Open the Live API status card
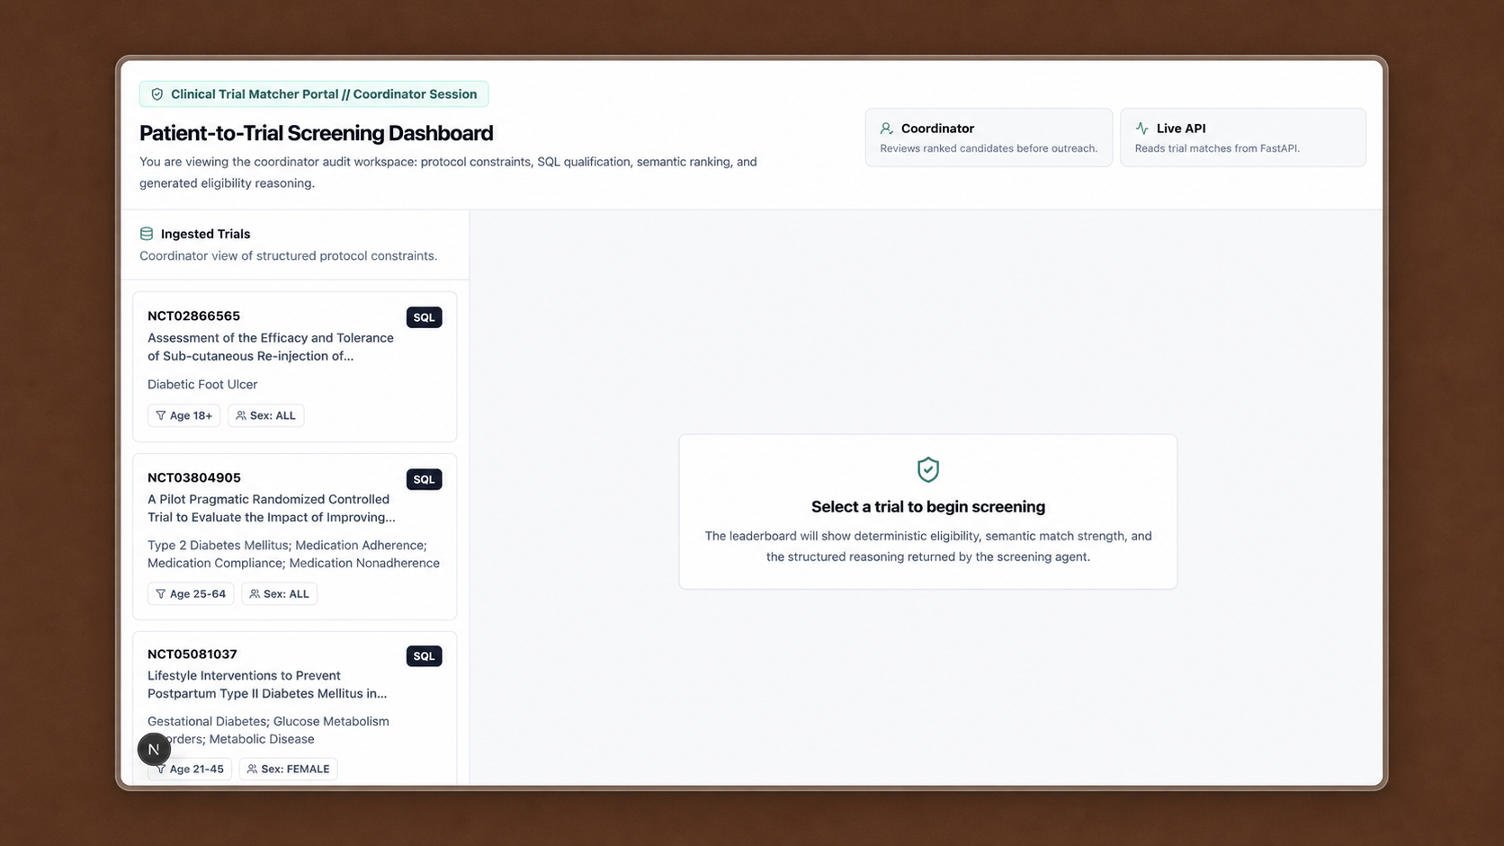This screenshot has height=846, width=1504. 1243,138
